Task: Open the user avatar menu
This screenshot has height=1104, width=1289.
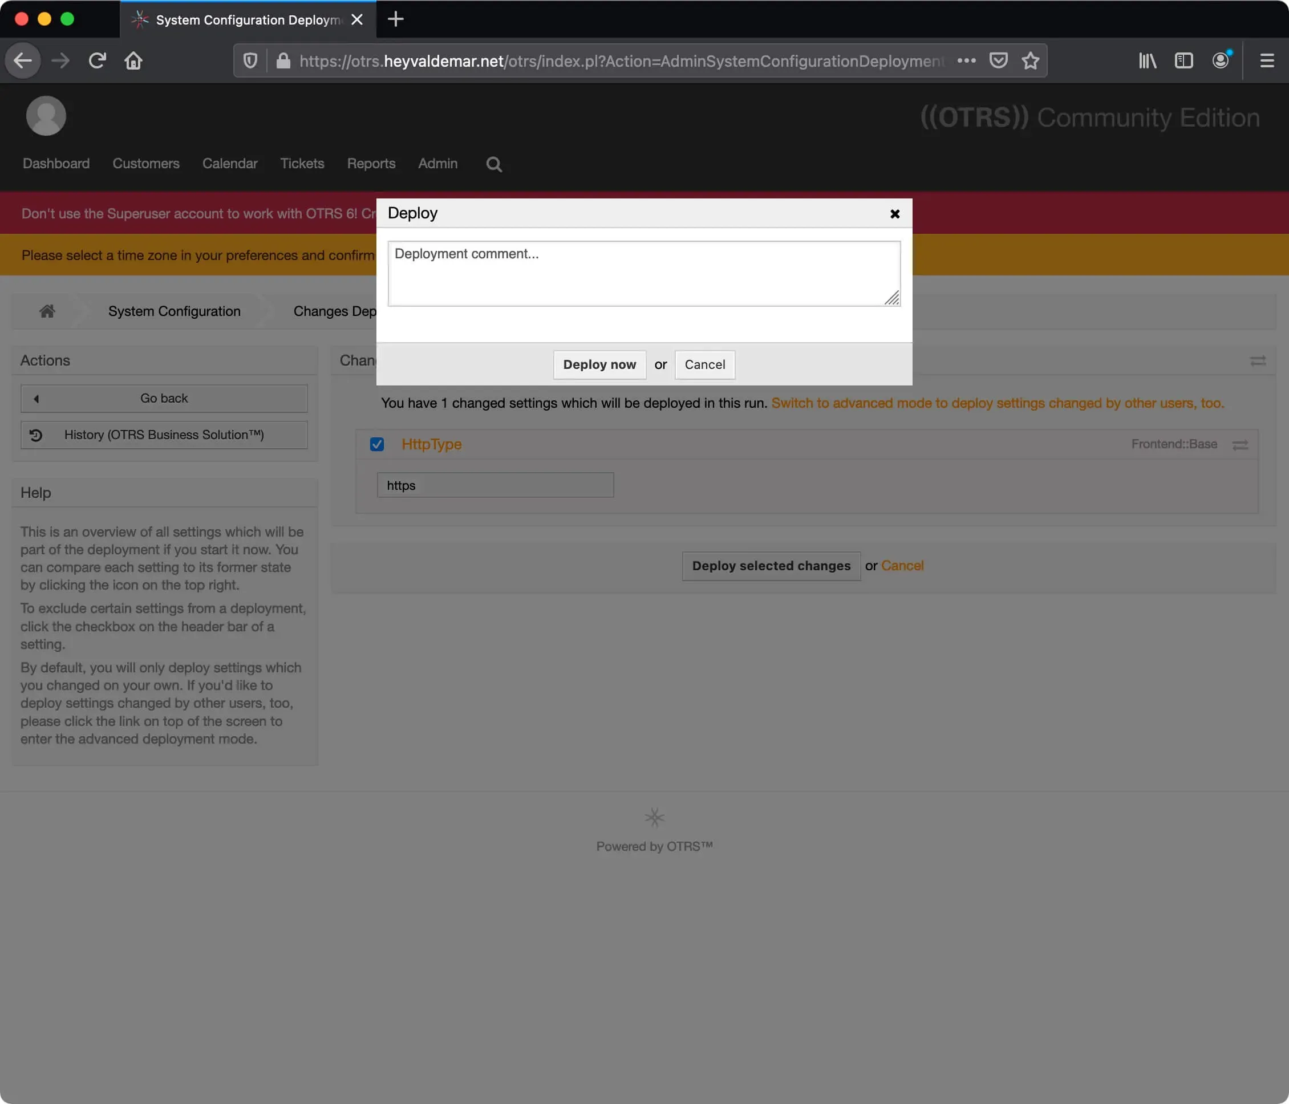Action: click(x=46, y=116)
